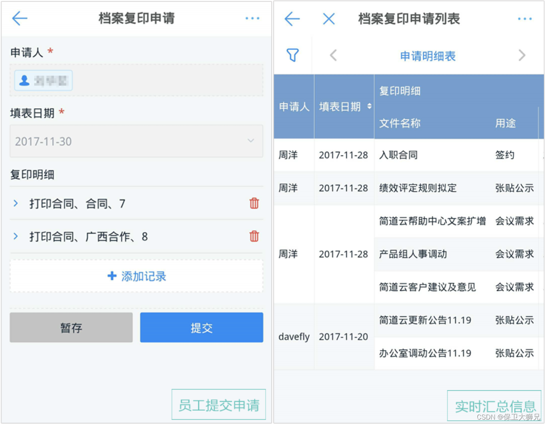Click 张贴公示 in the 办公室调动公告11.19 row

(514, 353)
